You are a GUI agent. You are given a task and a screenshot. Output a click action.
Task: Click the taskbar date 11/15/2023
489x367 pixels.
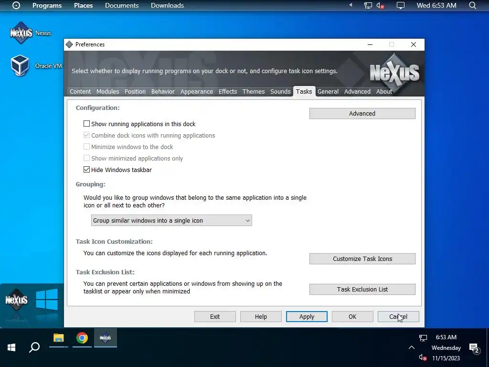coord(446,358)
